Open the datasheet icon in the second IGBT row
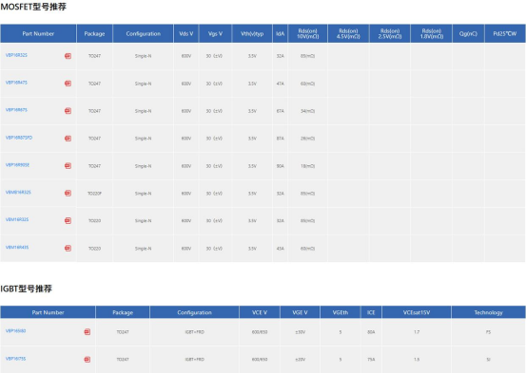The width and height of the screenshot is (526, 373). (x=88, y=360)
